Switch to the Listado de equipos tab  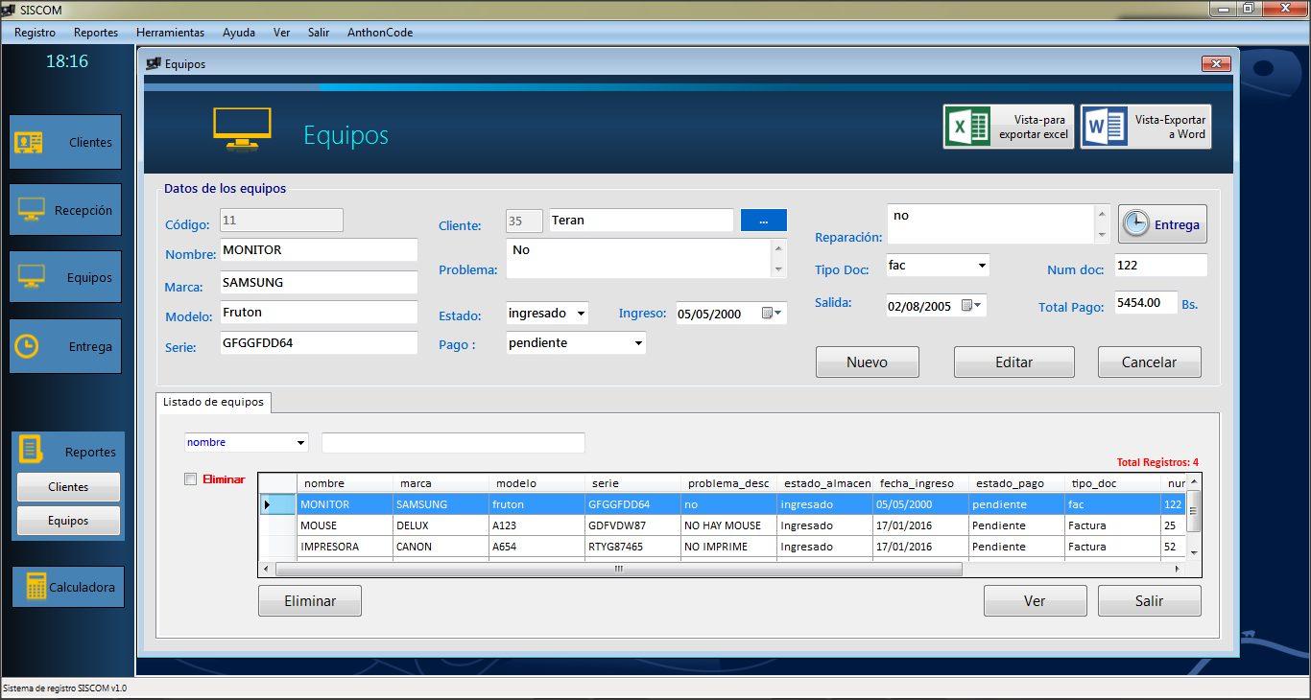pyautogui.click(x=213, y=403)
